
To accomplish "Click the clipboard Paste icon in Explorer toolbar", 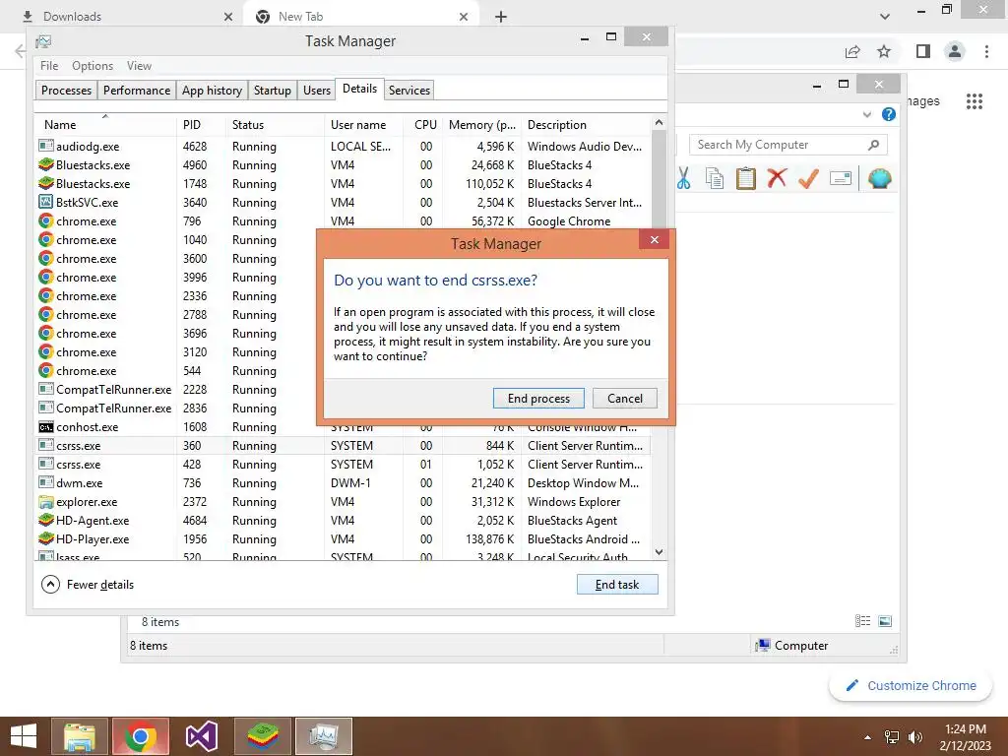I will (x=746, y=178).
